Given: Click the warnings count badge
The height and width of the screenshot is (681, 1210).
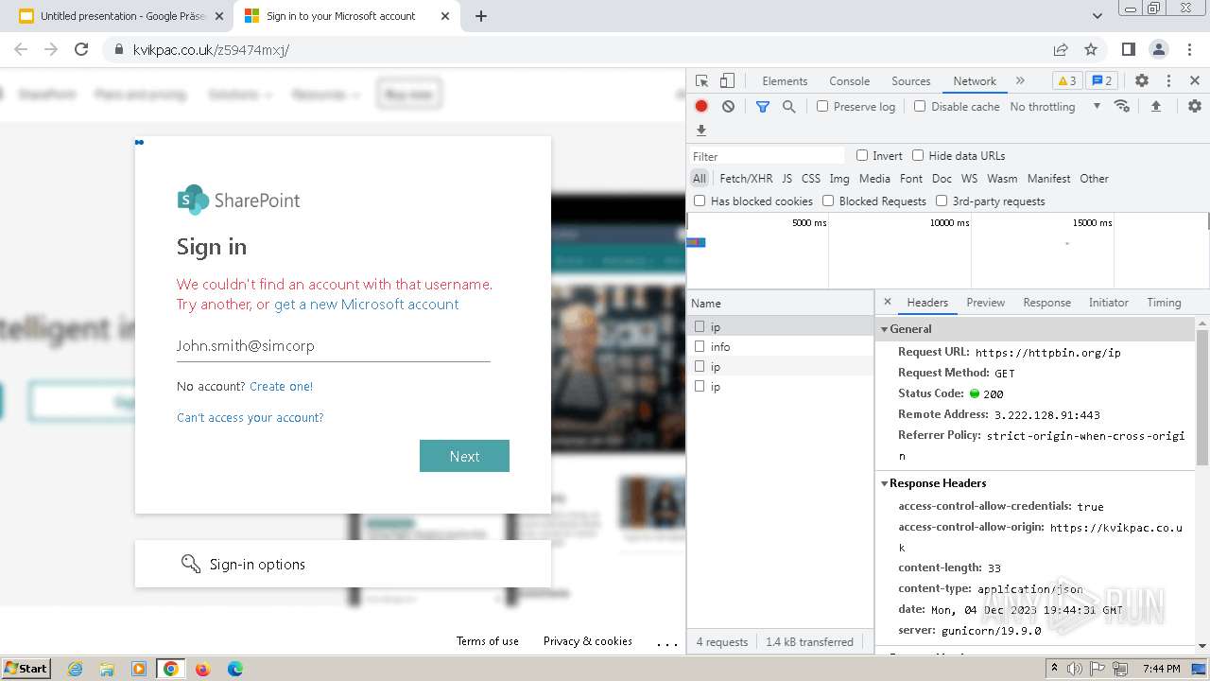Looking at the screenshot, I should (1066, 81).
